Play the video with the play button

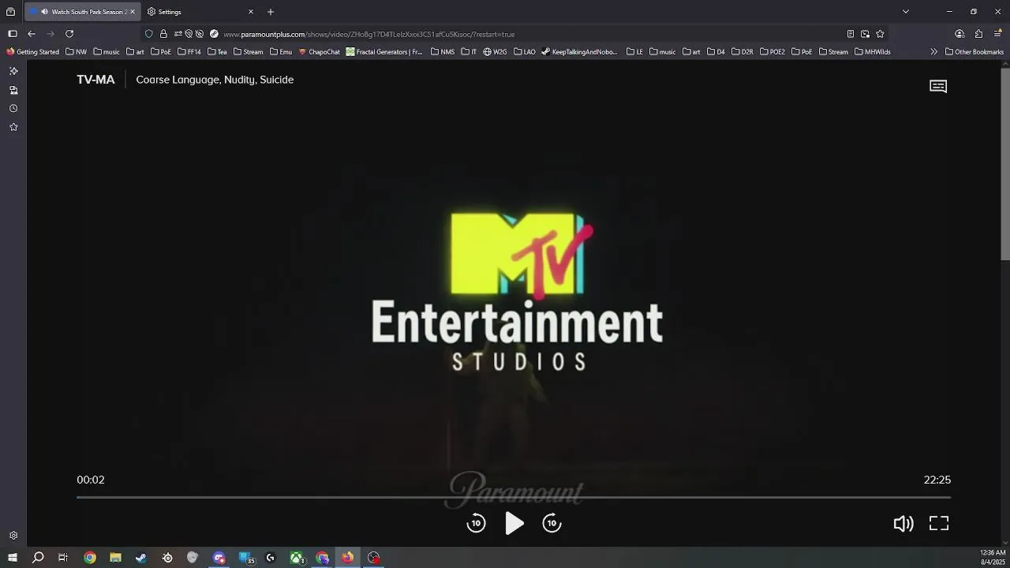[x=514, y=523]
